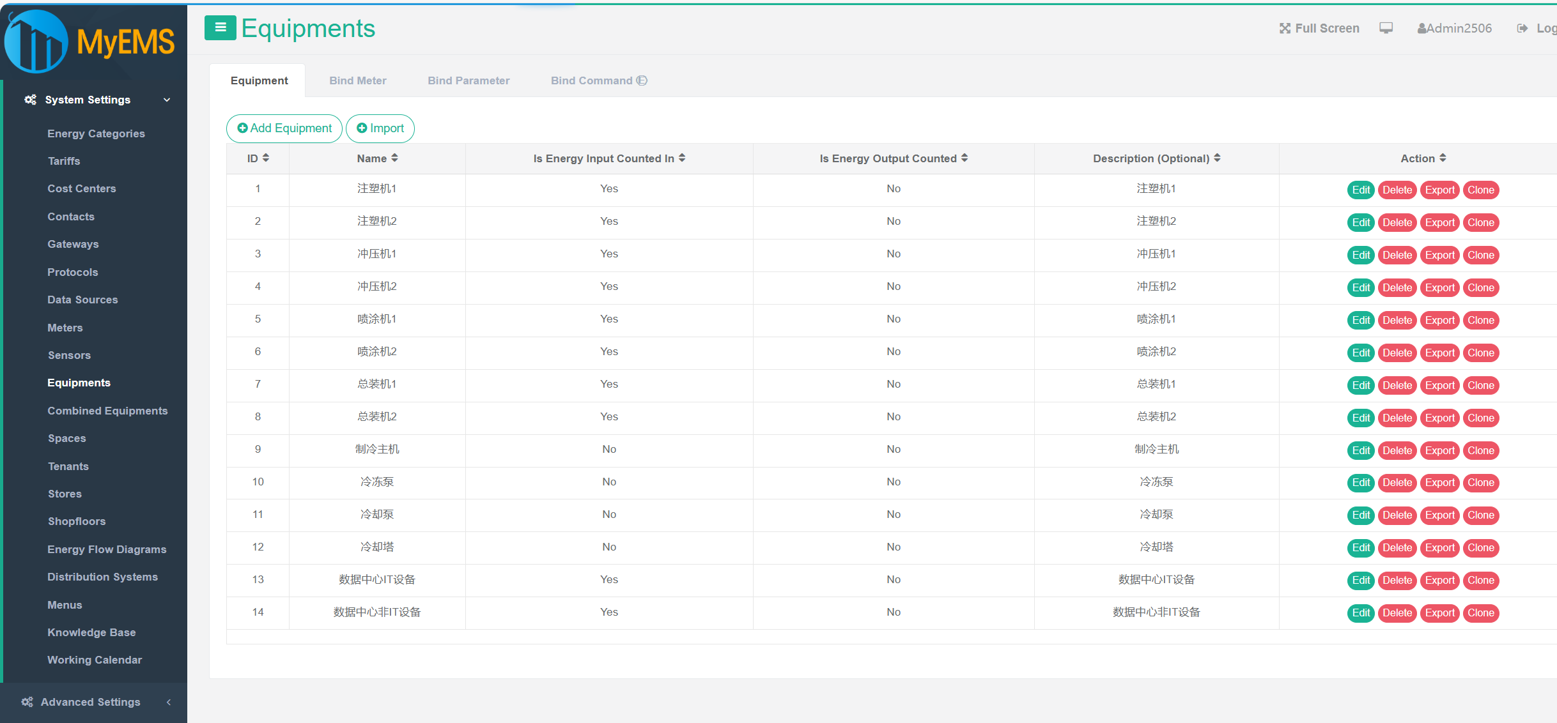Collapse the System Settings chevron
Image resolution: width=1557 pixels, height=723 pixels.
(x=167, y=100)
